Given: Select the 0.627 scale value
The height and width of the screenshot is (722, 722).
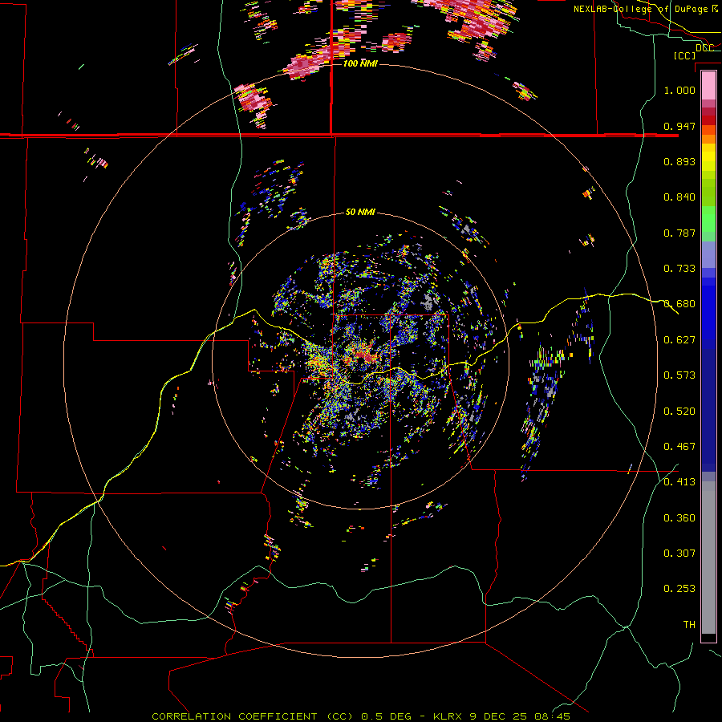Looking at the screenshot, I should tap(679, 340).
